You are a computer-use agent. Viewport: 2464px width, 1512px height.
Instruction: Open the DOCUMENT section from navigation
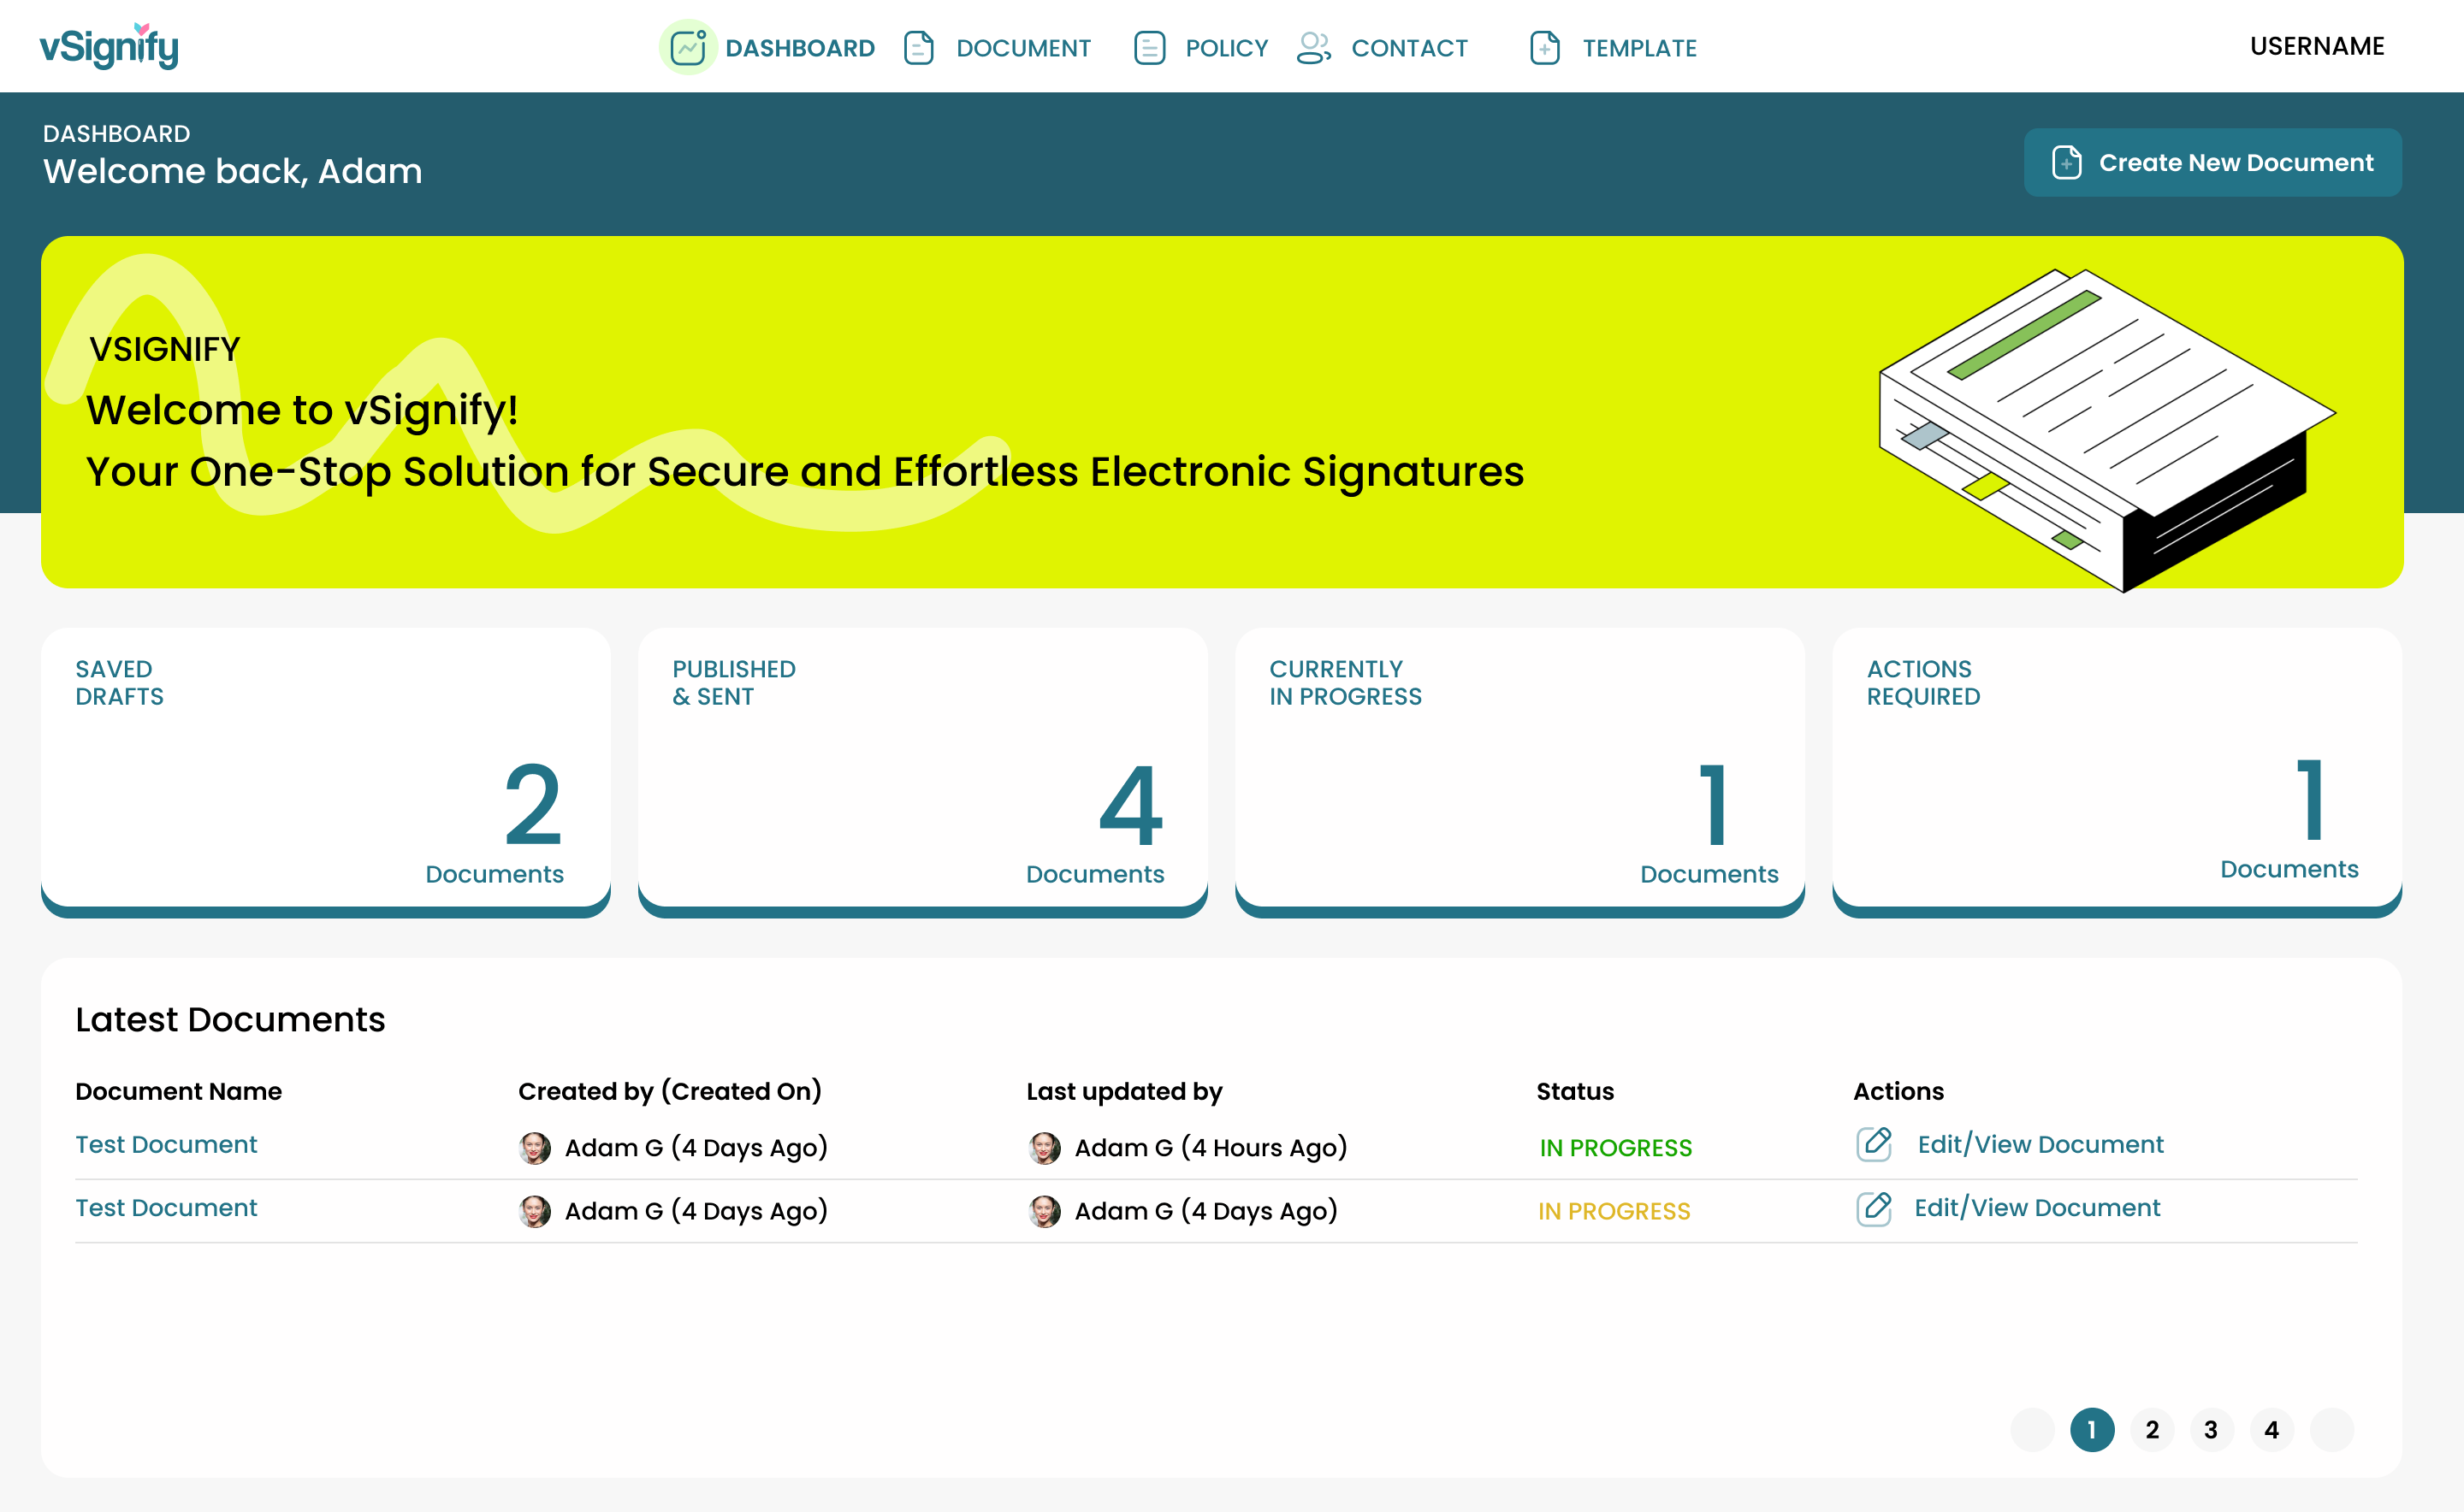(x=1022, y=48)
